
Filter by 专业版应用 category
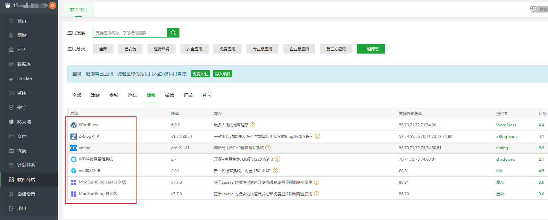tap(262, 49)
